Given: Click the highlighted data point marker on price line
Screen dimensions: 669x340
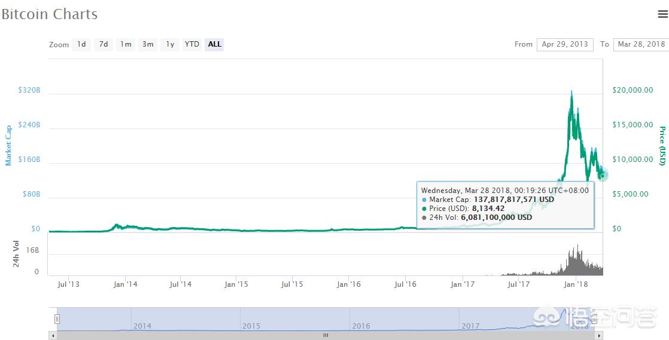Looking at the screenshot, I should (602, 174).
